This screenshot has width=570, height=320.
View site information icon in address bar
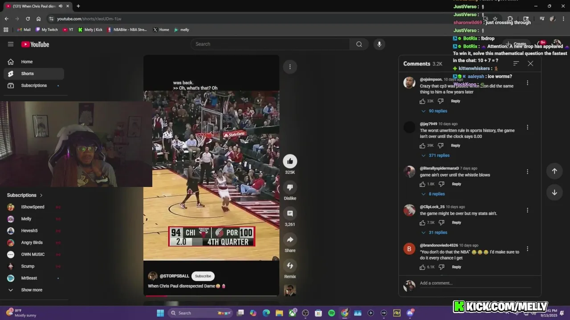51,19
